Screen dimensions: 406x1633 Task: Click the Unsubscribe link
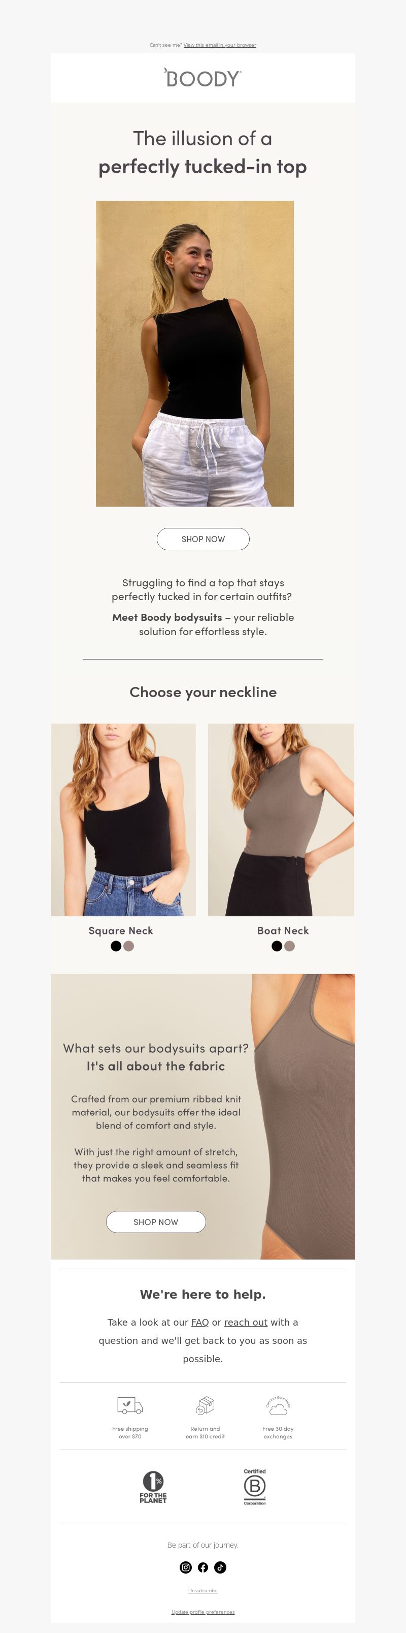point(202,1590)
